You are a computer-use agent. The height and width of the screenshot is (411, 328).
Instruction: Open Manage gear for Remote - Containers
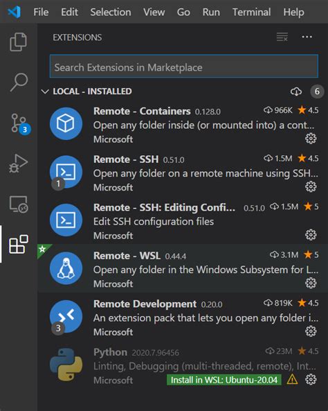(x=311, y=139)
